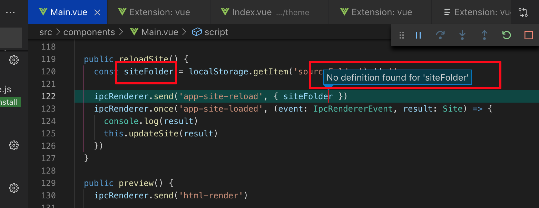Click the reloadSite method name
This screenshot has height=208, width=539.
click(144, 59)
